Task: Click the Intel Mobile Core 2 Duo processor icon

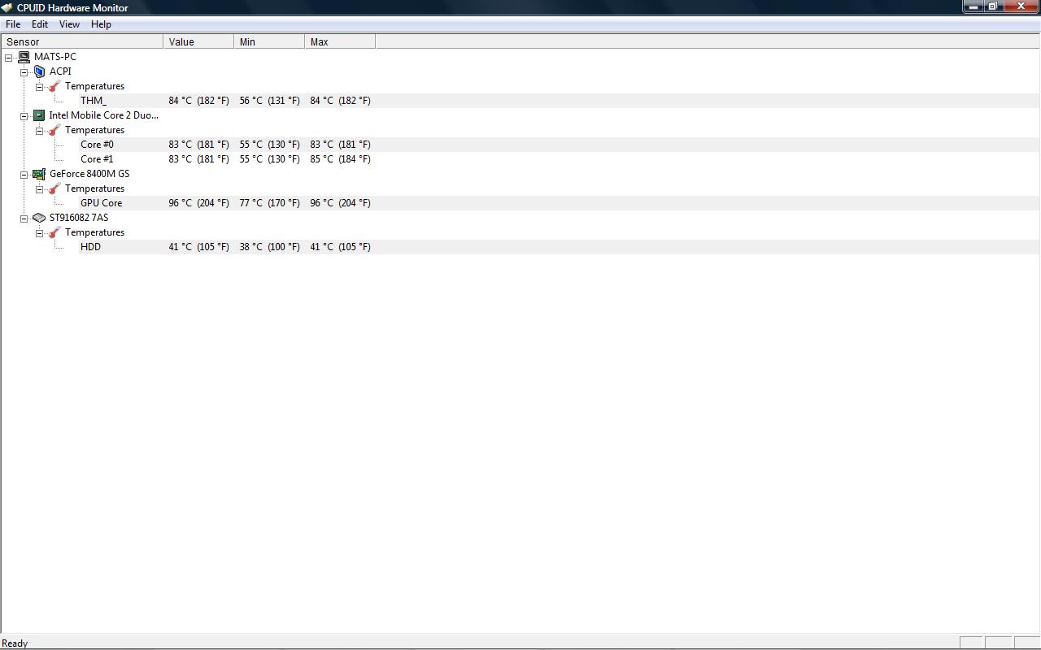Action: point(39,115)
